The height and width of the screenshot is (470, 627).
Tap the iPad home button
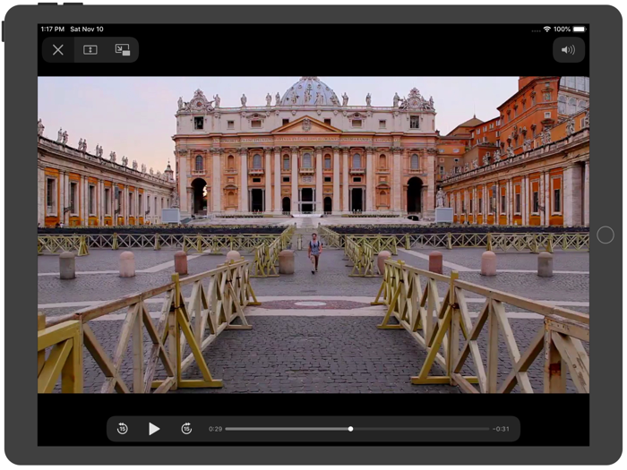pos(606,235)
